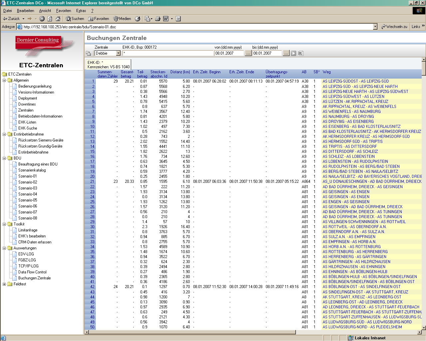Image resolution: width=426 pixels, height=341 pixels.
Task: Open the Medien toolbar button
Action: [122, 19]
